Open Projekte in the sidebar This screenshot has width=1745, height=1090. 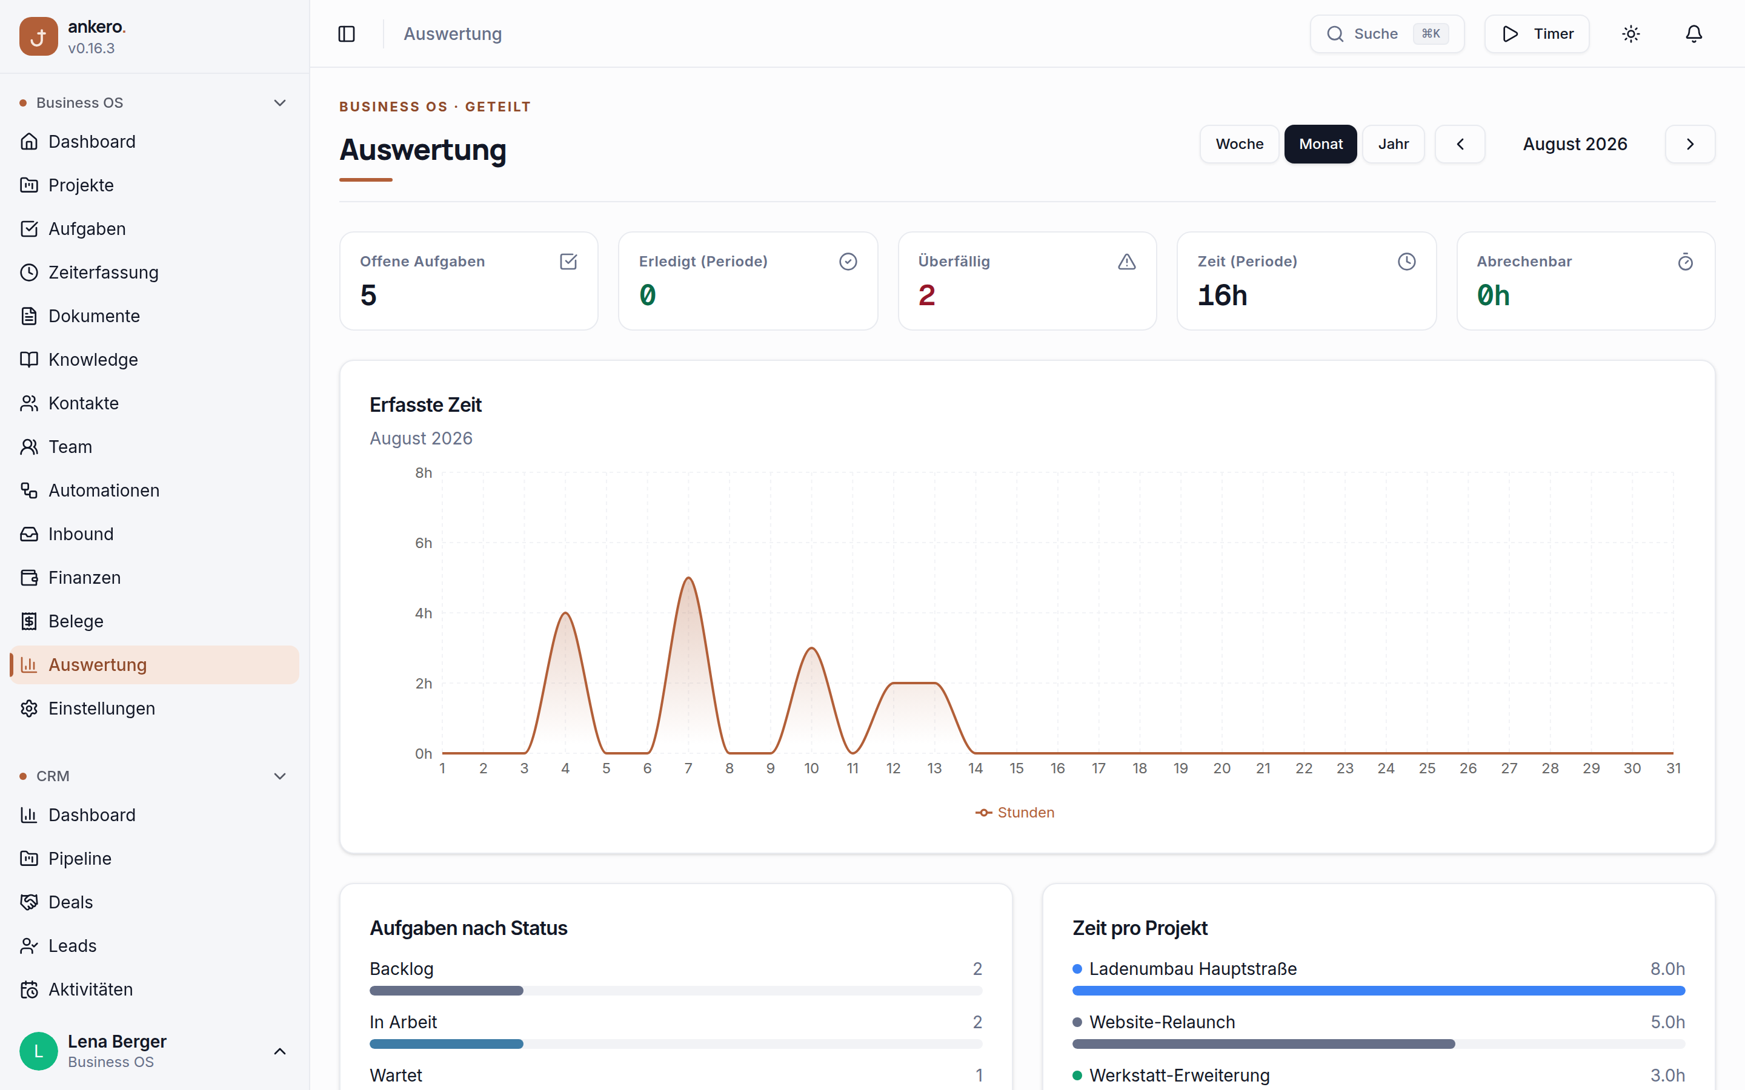pos(155,185)
